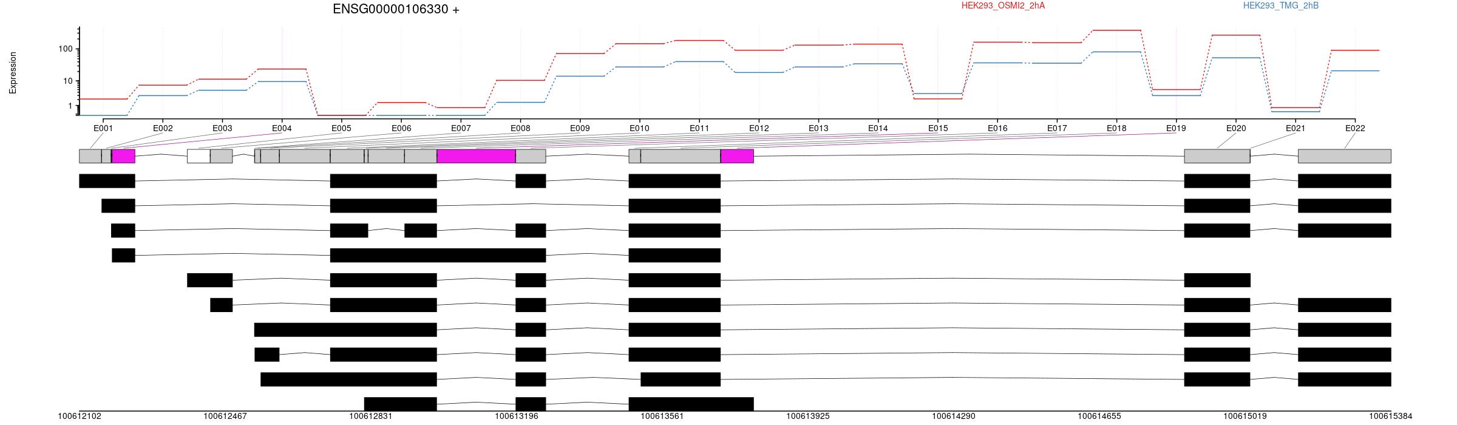
Task: Click exon label E006
Action: pyautogui.click(x=401, y=128)
